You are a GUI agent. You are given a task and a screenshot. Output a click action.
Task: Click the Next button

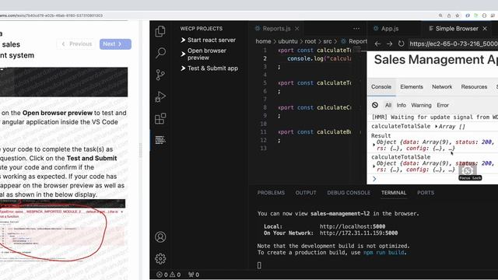pyautogui.click(x=115, y=44)
